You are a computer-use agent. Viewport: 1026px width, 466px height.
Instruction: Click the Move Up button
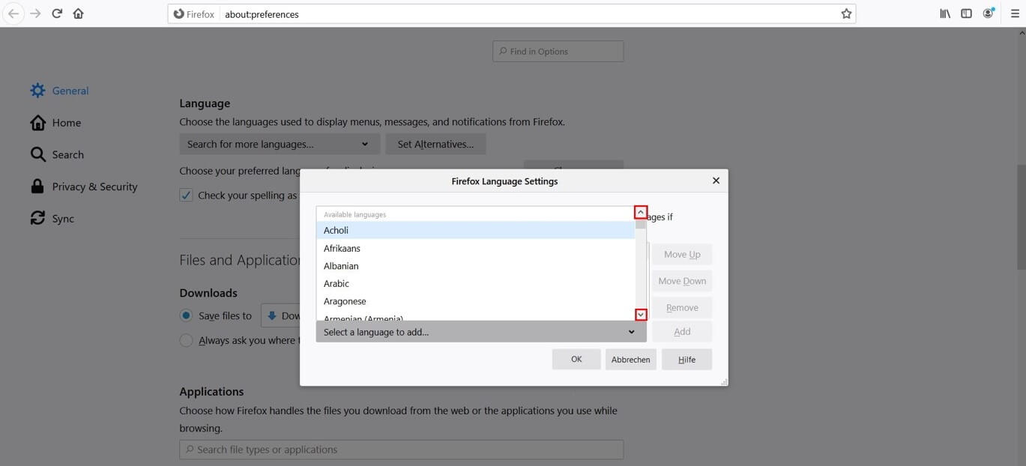click(x=682, y=254)
